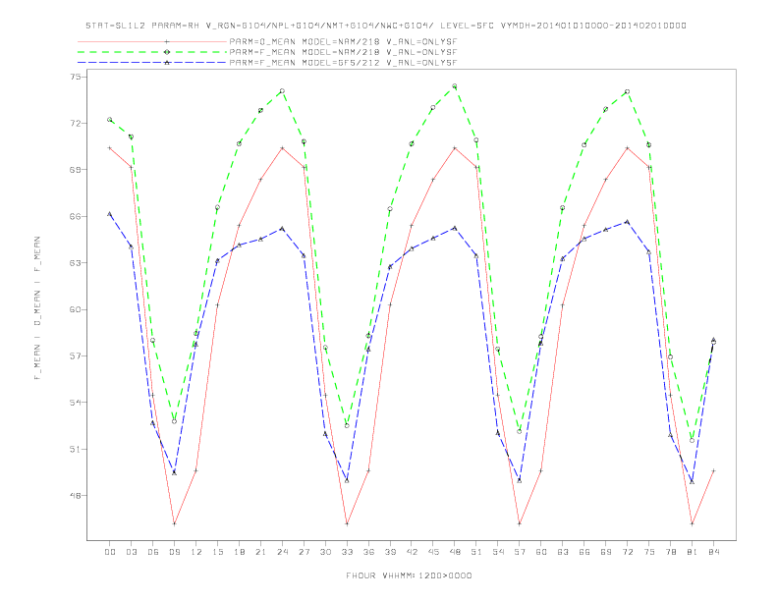Viewport: 778px width, 601px height.
Task: Click green circle marker at hour 24 peak
Action: [282, 91]
